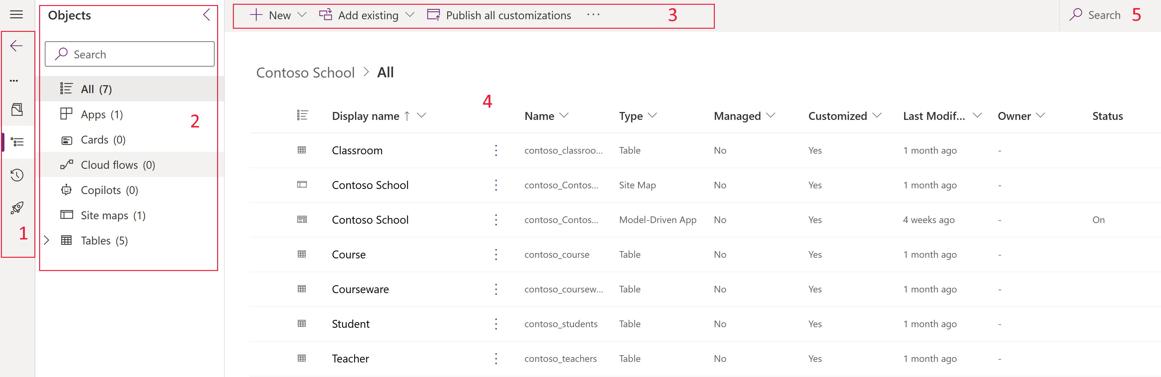Open the Student table link
This screenshot has height=377, width=1161.
pos(350,324)
